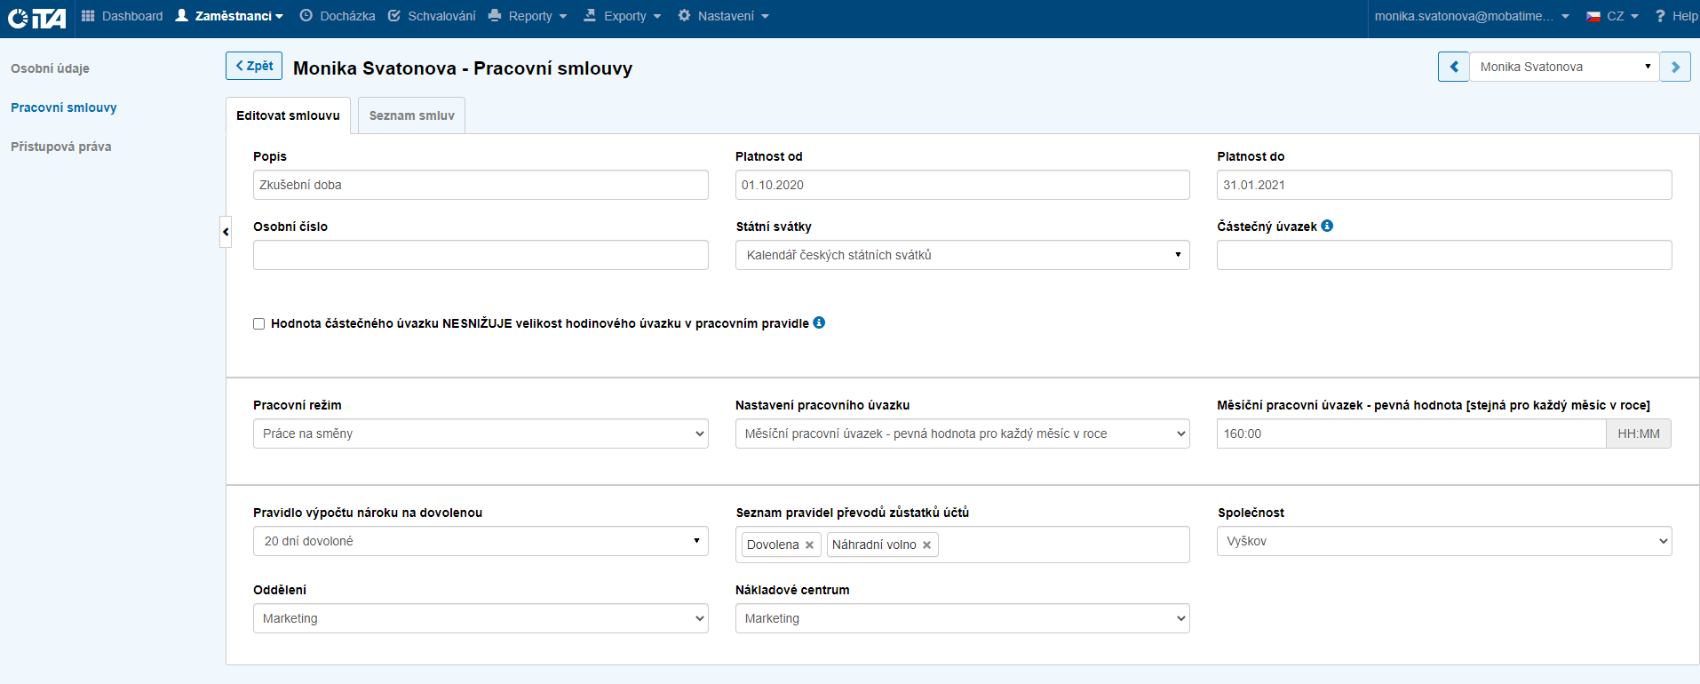Click the Zpět button
Screen dimensions: 1700x684
tap(254, 66)
